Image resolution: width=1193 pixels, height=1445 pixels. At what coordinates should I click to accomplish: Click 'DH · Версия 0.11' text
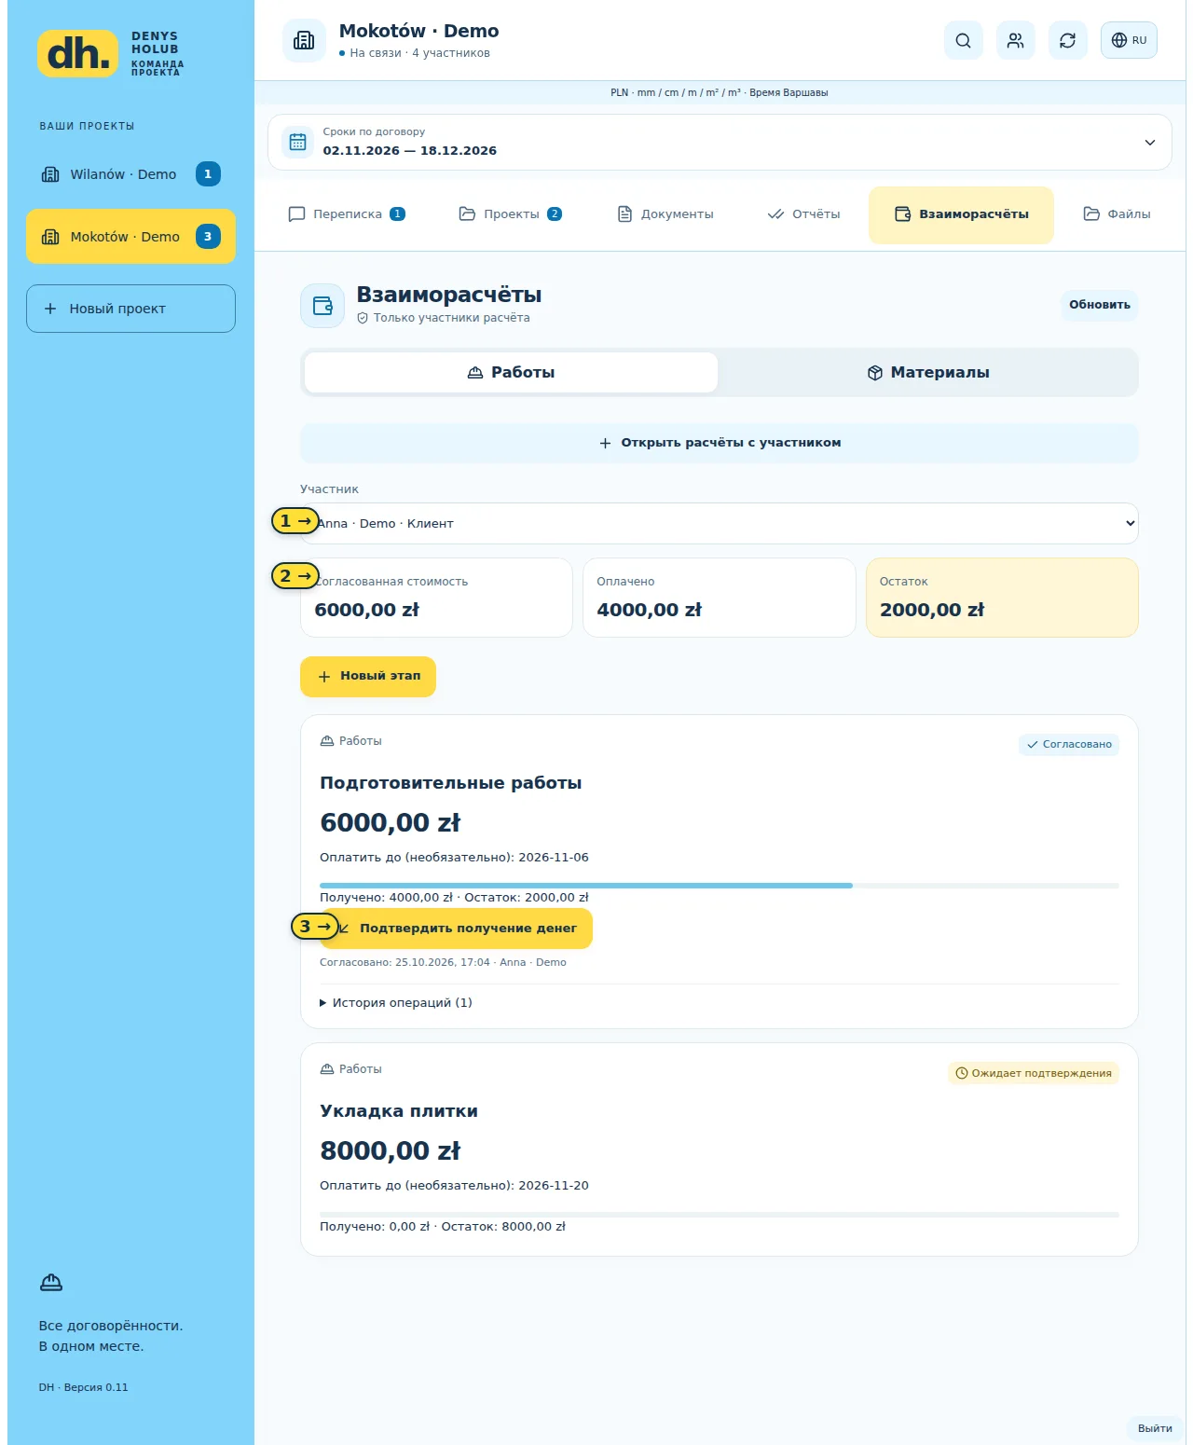(x=84, y=1387)
